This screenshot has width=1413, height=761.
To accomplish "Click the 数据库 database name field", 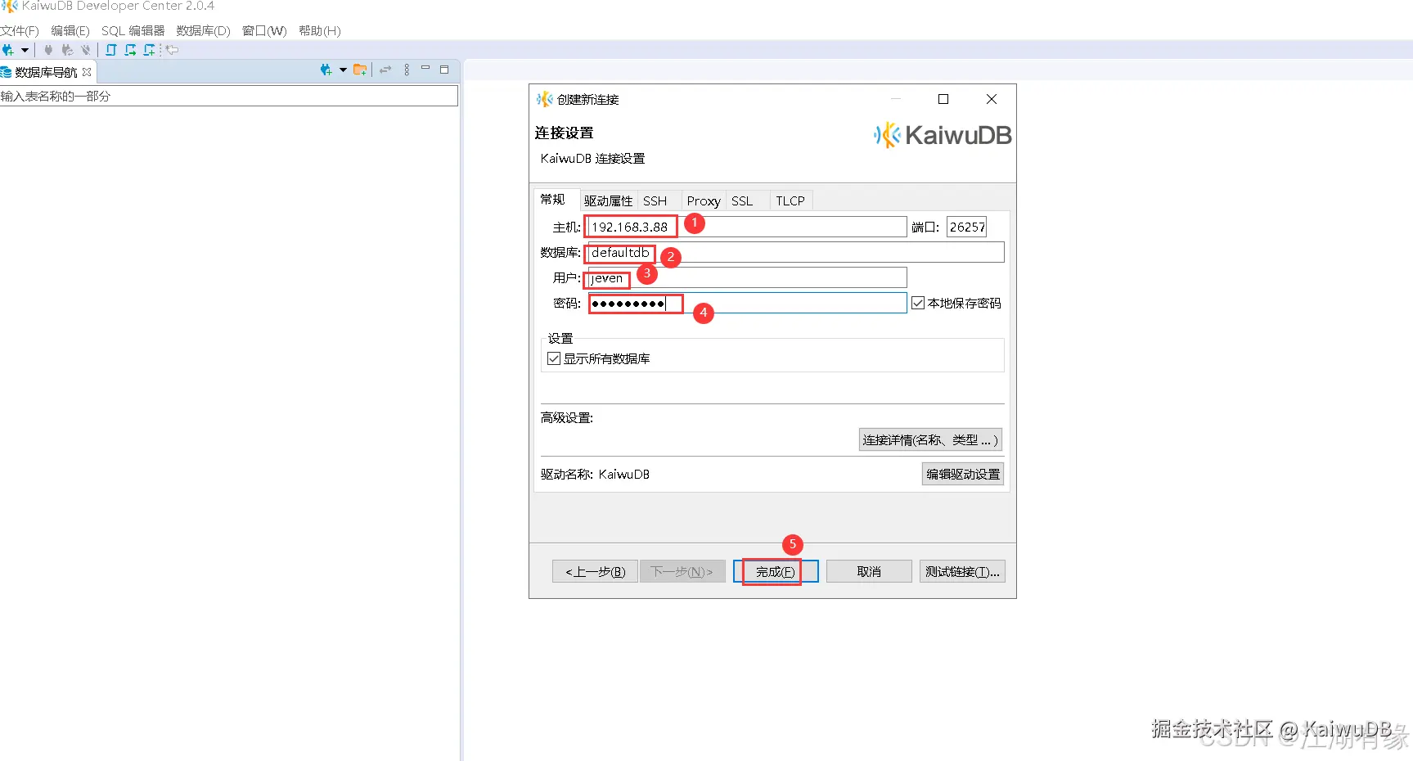I will click(796, 252).
